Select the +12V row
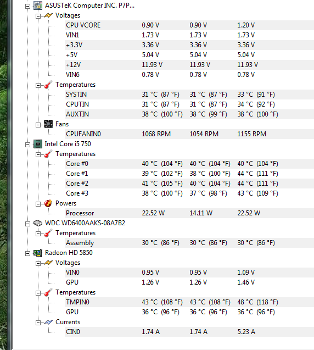The image size is (314, 350). point(189,65)
